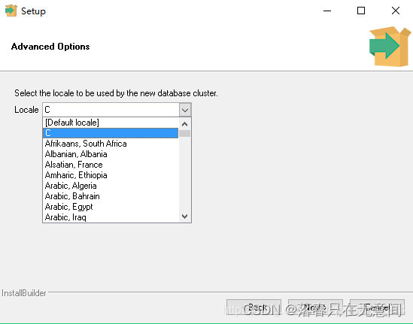Proceed with the Next button

click(x=315, y=307)
